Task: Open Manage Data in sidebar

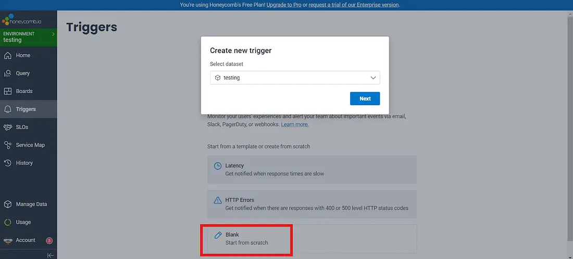Action: 31,204
